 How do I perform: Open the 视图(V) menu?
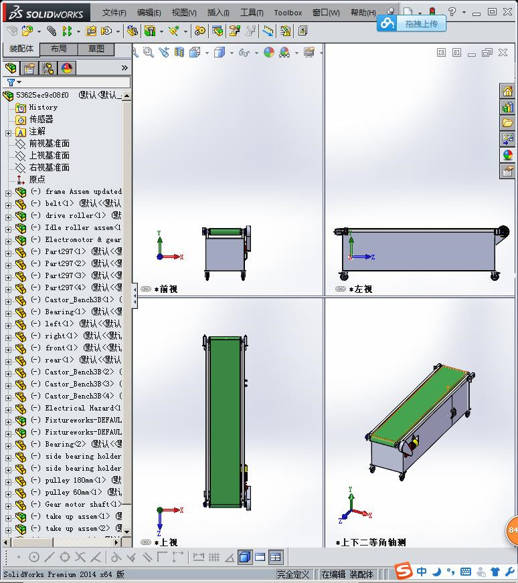point(184,13)
